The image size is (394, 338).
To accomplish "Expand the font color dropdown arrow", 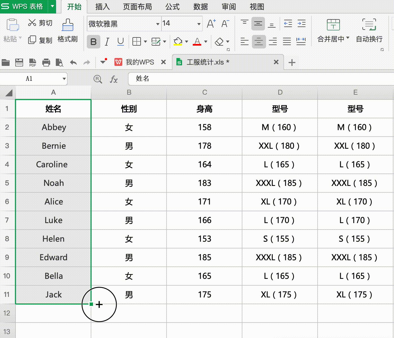I will (x=206, y=42).
